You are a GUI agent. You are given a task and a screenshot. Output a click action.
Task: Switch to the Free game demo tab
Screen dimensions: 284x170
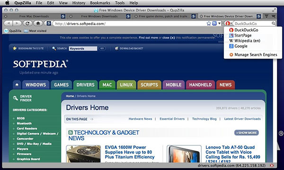[x=165, y=16]
